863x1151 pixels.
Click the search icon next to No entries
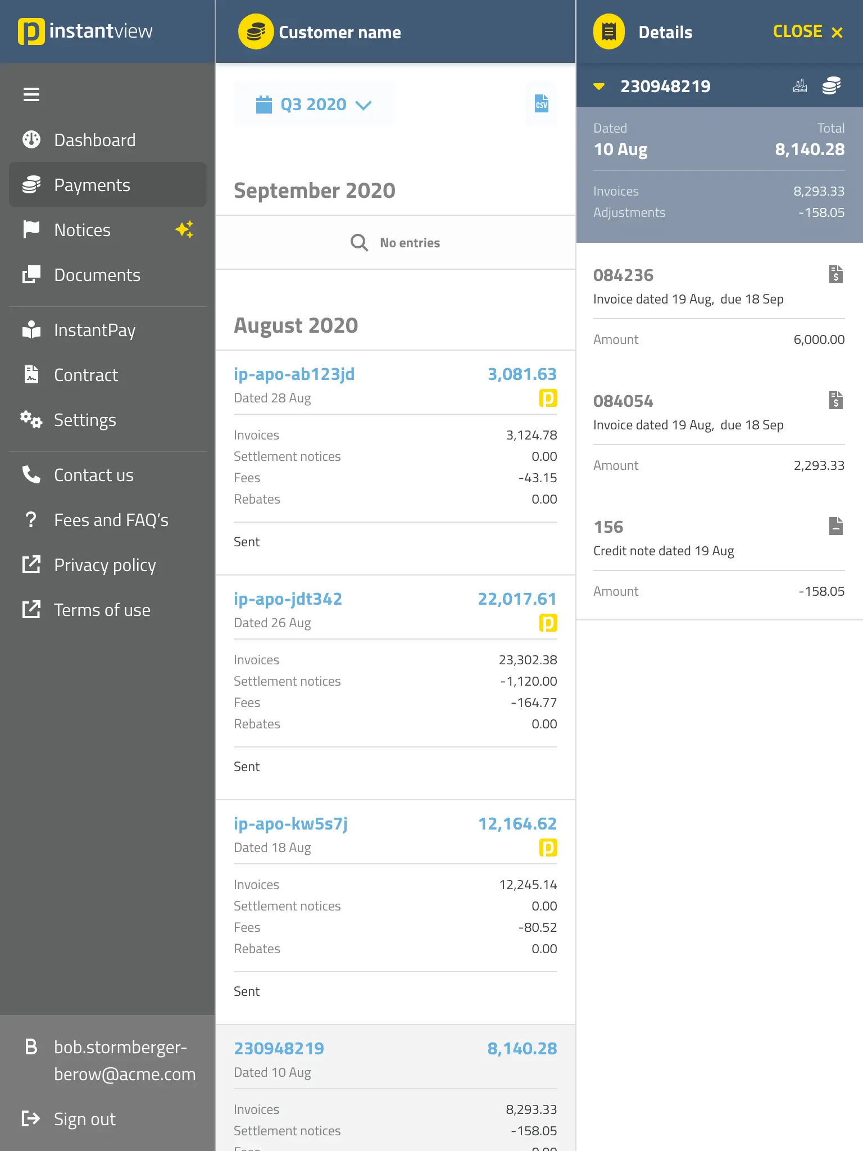pyautogui.click(x=359, y=243)
